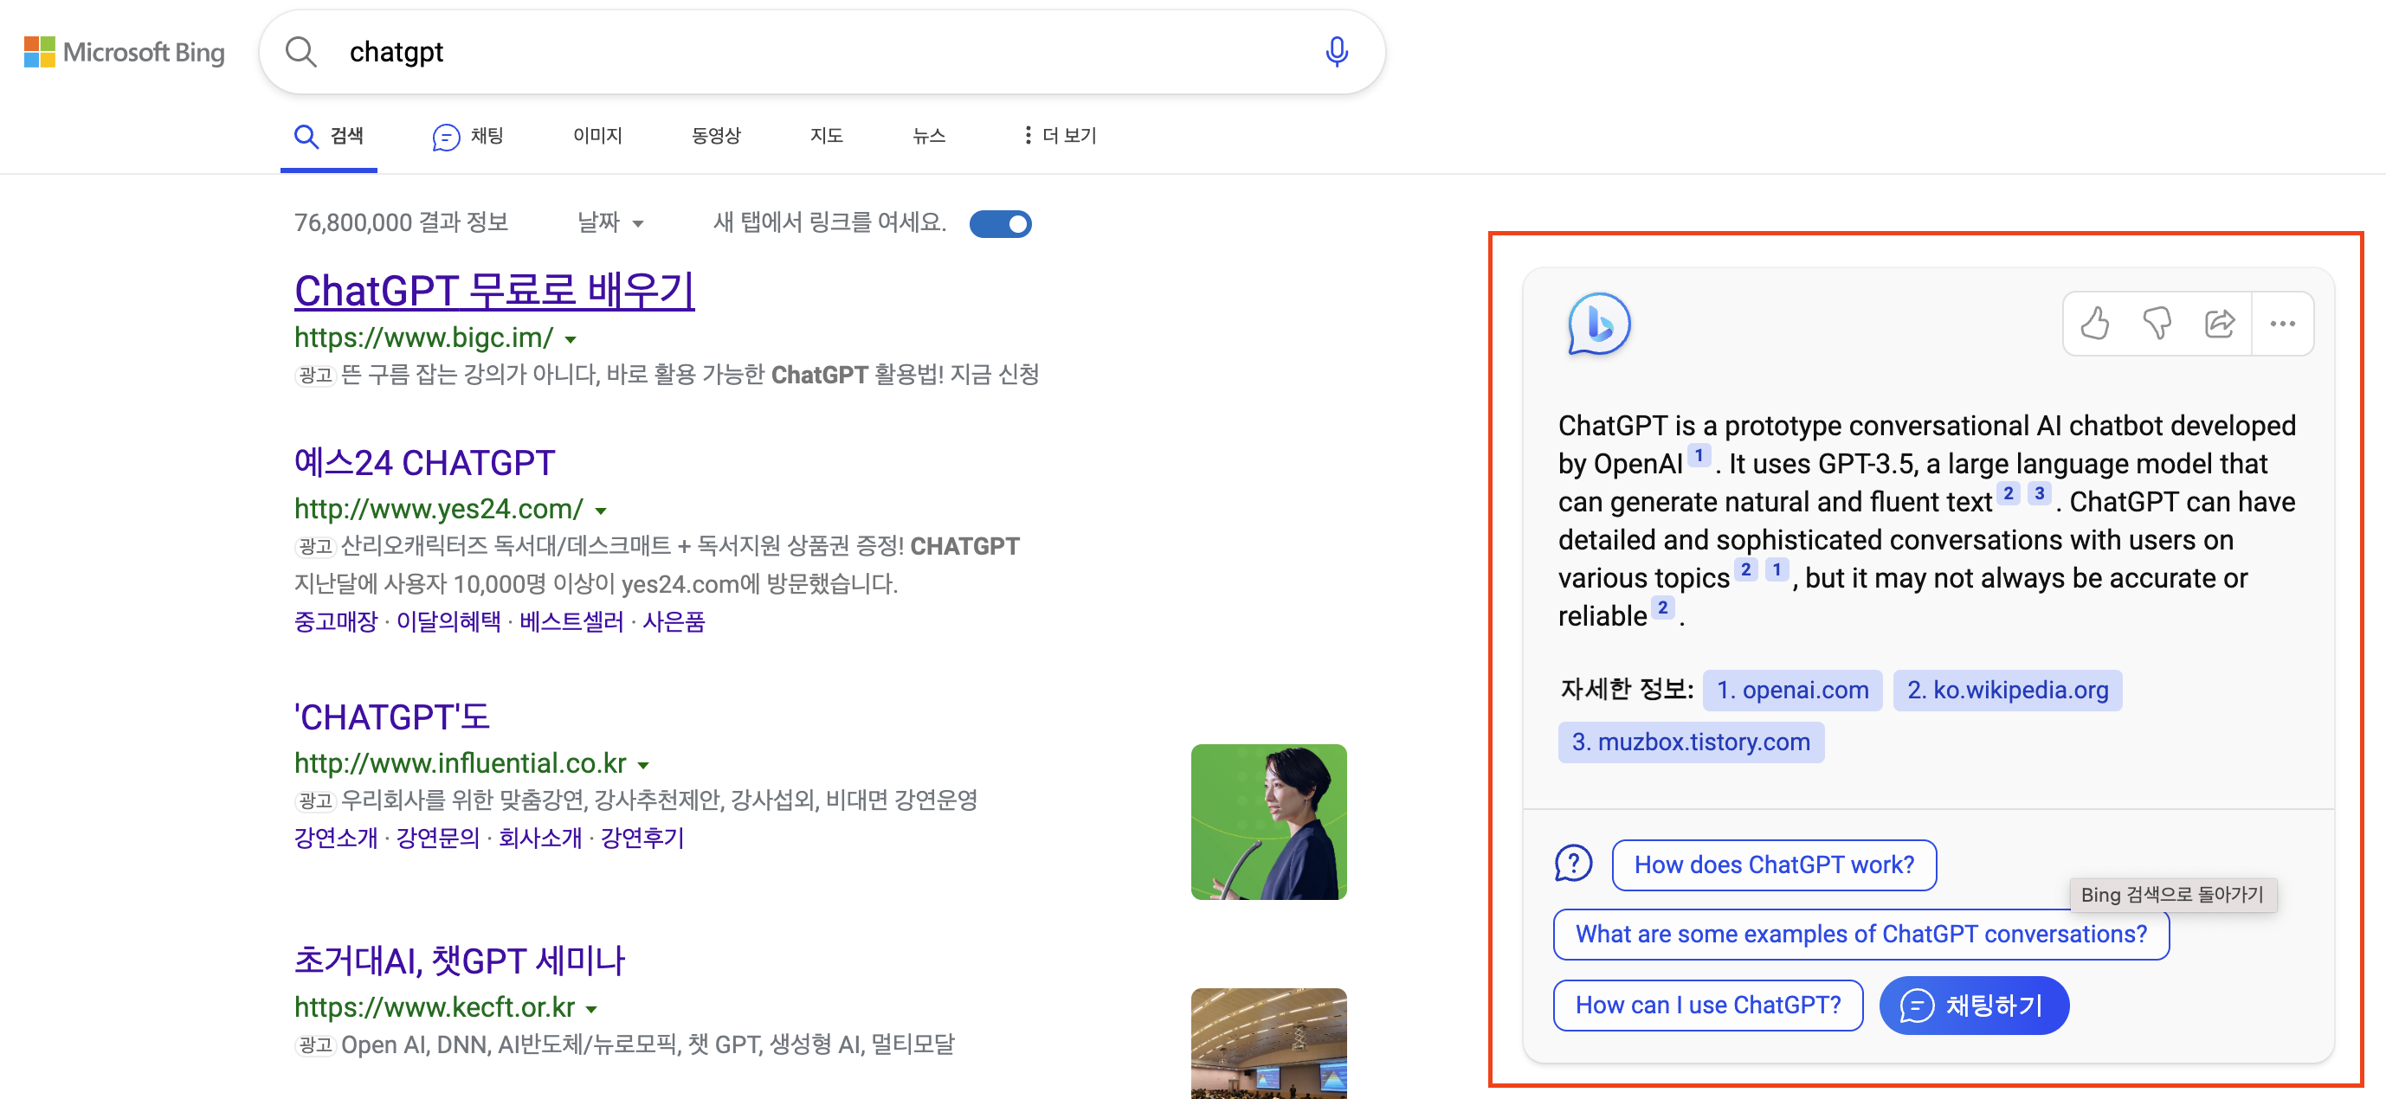
Task: Click the question mark suggestion icon
Action: point(1573,864)
